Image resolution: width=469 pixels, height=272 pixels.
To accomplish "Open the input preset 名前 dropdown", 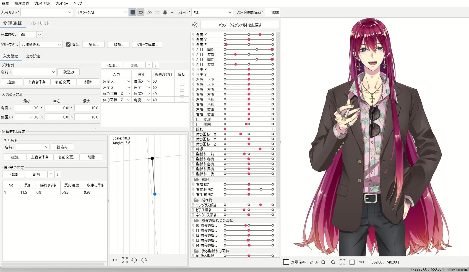I will (34, 72).
